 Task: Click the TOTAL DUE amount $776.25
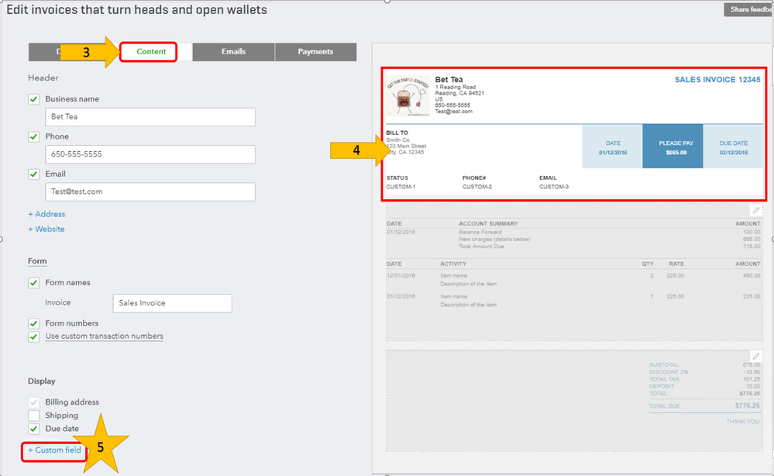(748, 406)
